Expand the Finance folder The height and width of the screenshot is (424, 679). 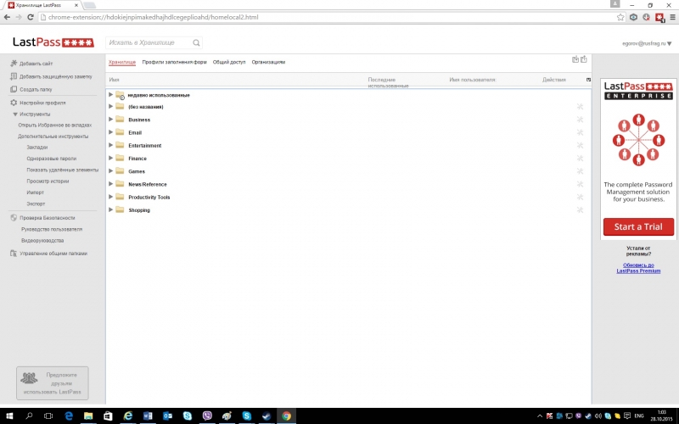pos(111,159)
